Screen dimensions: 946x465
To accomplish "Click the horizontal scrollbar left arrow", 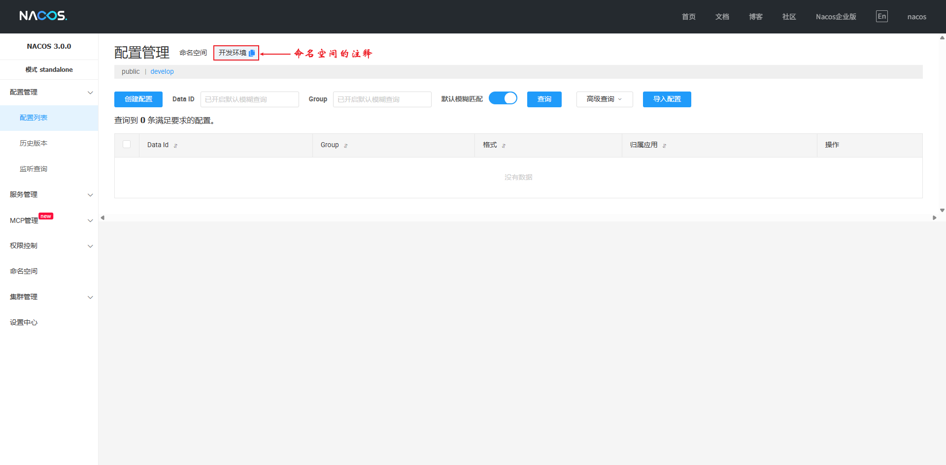I will coord(102,217).
